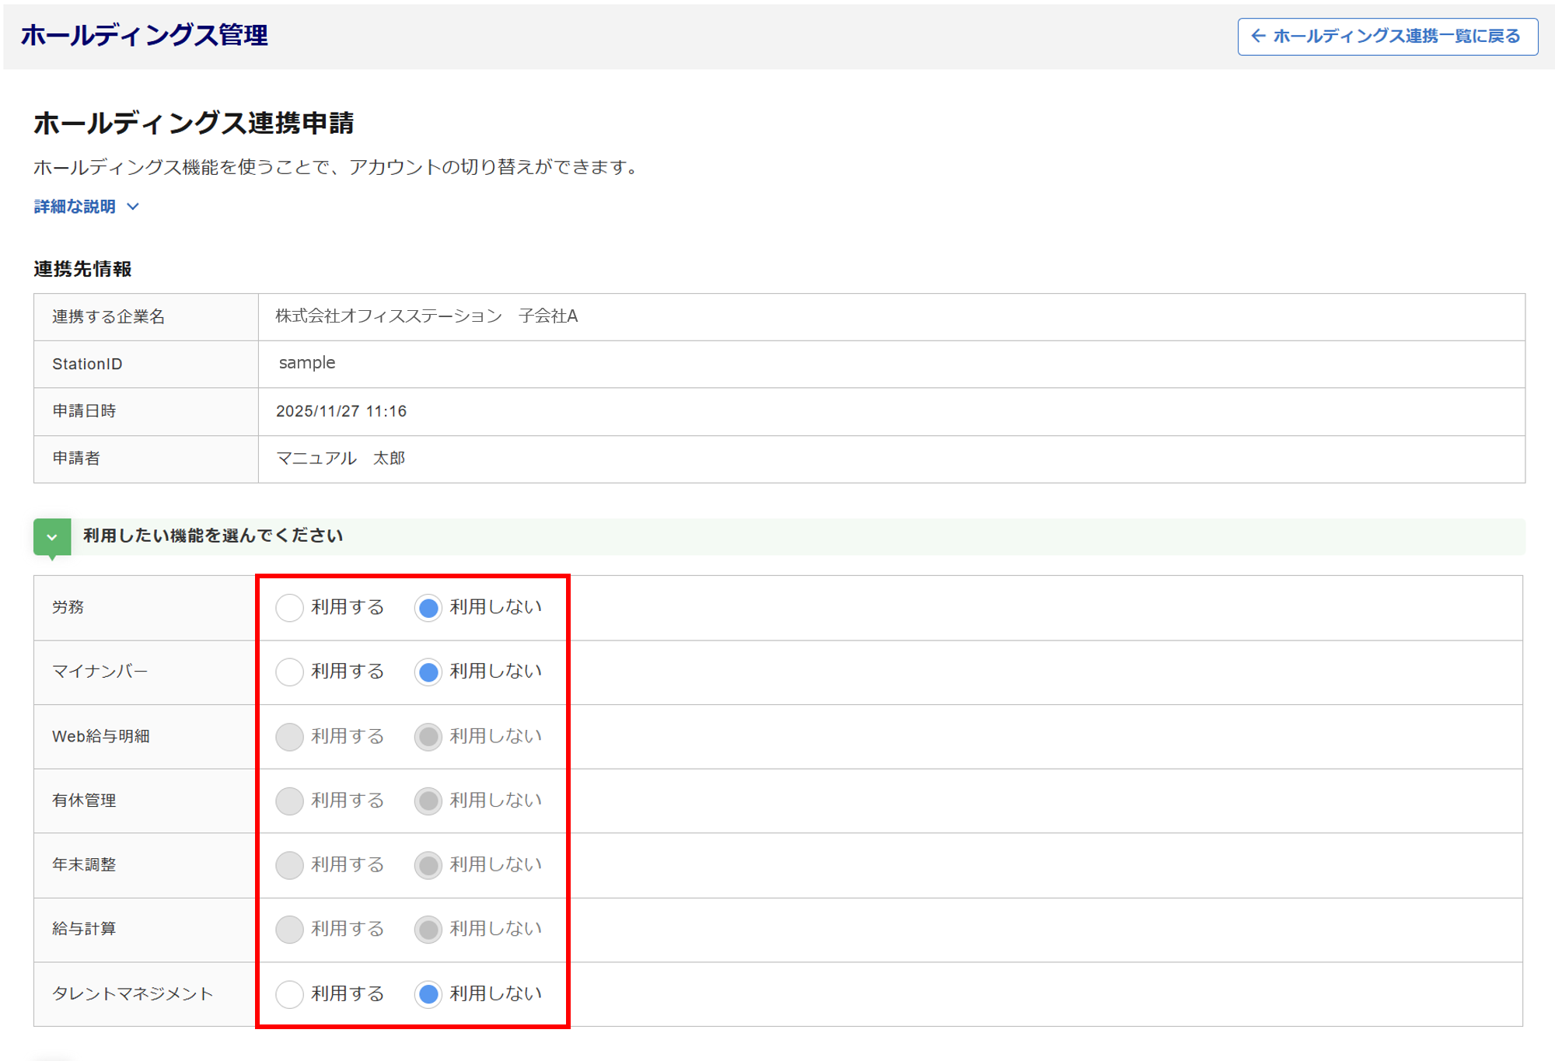
Task: Collapse the green 利用したい機能 section chevron
Action: (52, 536)
